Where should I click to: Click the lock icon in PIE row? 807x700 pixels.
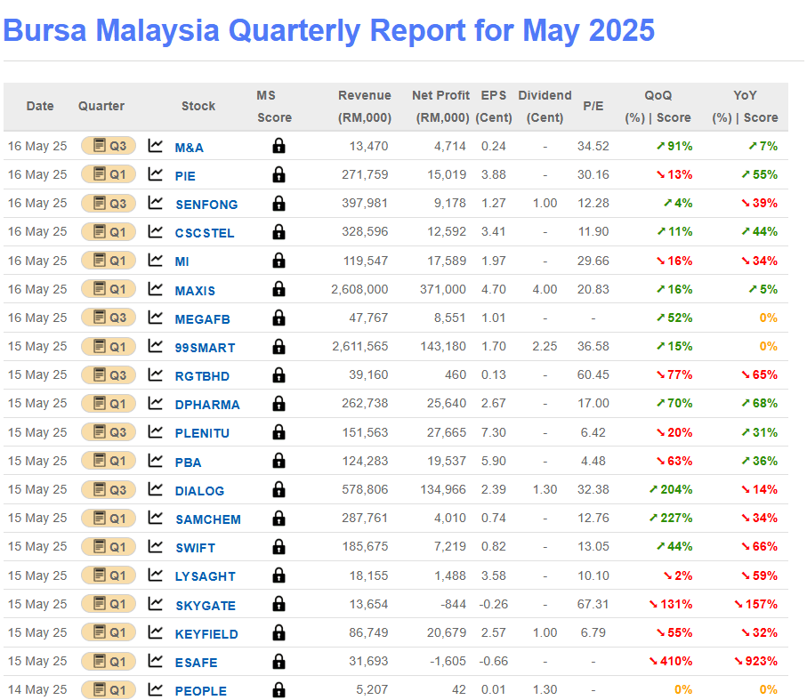(278, 175)
